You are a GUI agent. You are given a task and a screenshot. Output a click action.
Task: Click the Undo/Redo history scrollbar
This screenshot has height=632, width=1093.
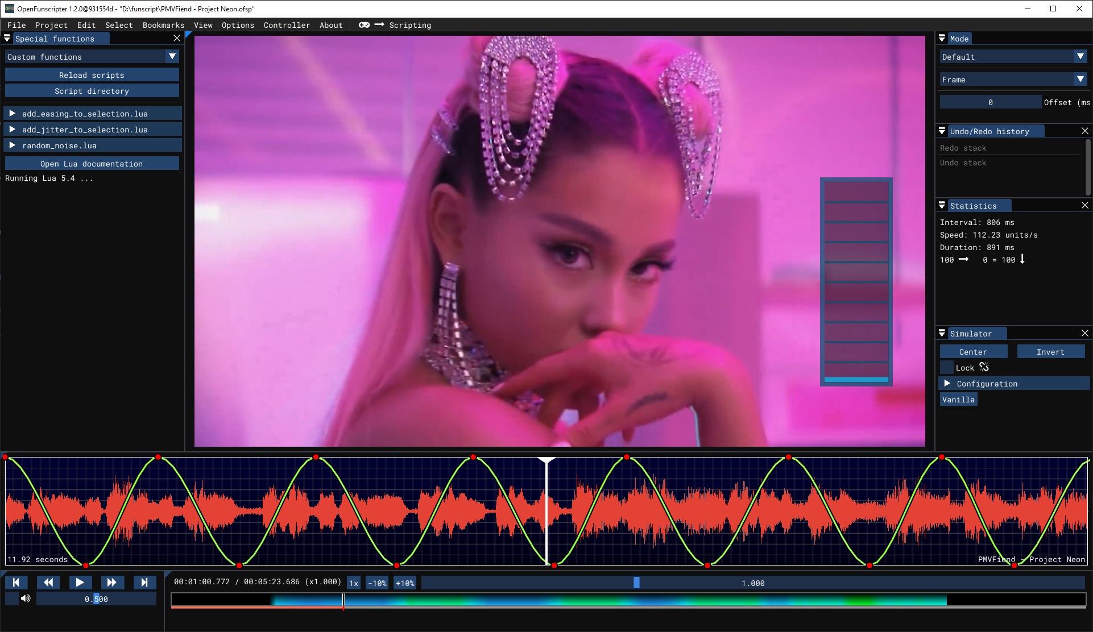coord(1088,167)
